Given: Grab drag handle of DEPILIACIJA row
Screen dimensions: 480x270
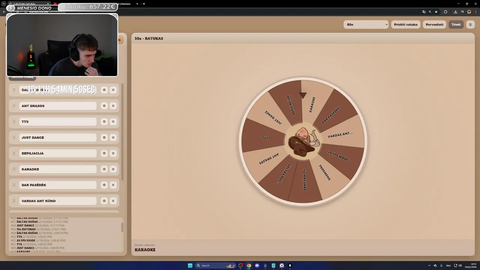Looking at the screenshot, I should (14, 153).
